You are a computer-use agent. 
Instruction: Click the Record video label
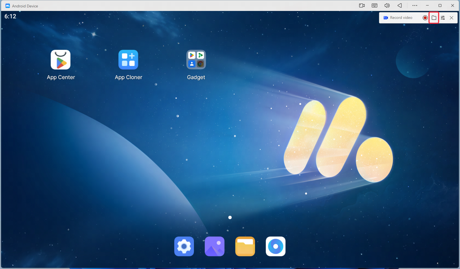pyautogui.click(x=401, y=18)
